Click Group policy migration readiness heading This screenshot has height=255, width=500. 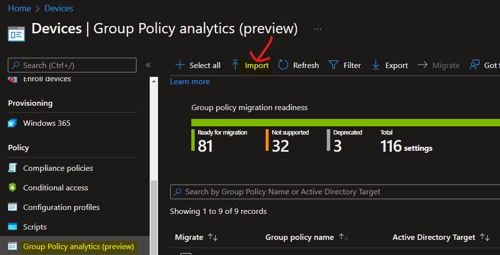pos(250,108)
